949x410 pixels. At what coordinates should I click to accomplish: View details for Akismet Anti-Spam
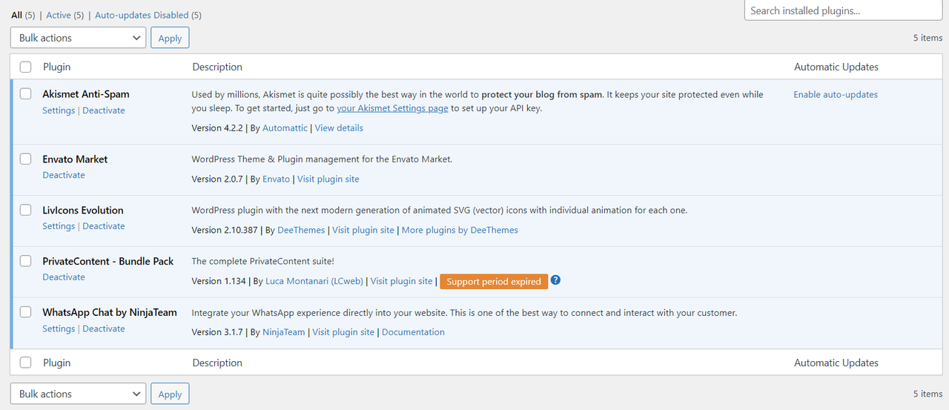(339, 128)
